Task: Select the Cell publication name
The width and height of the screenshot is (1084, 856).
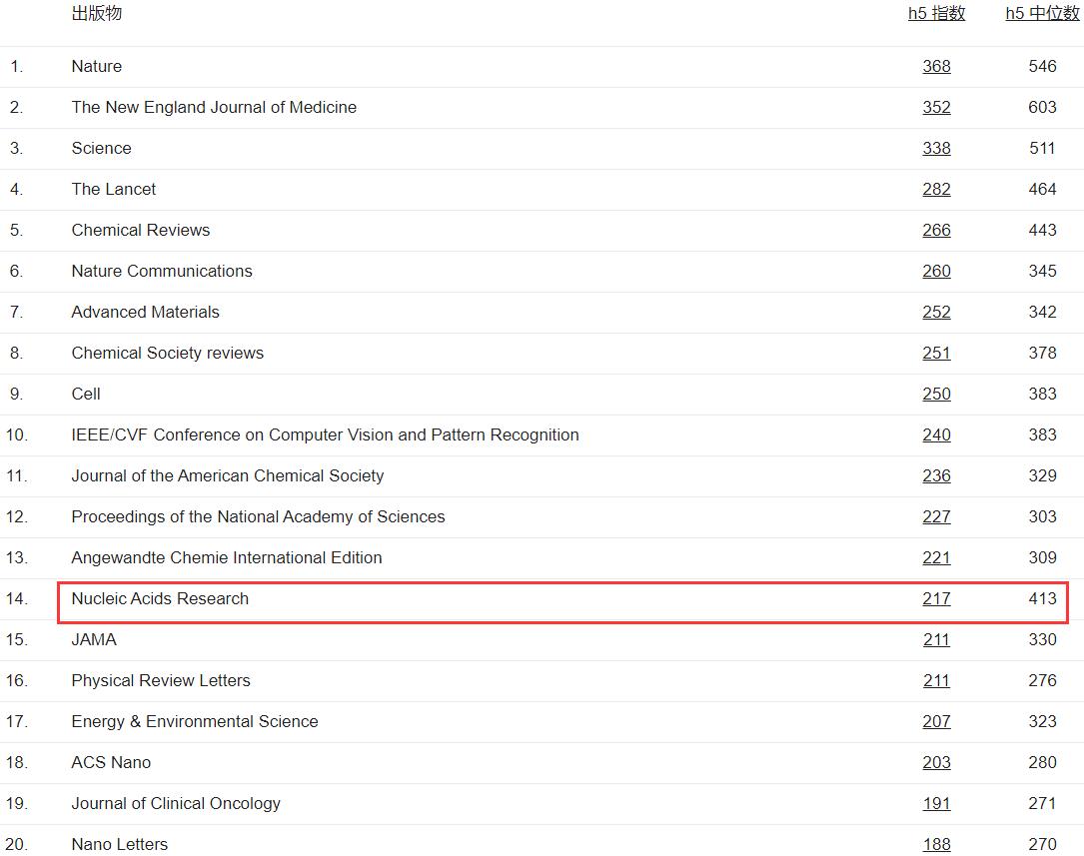Action: tap(86, 394)
